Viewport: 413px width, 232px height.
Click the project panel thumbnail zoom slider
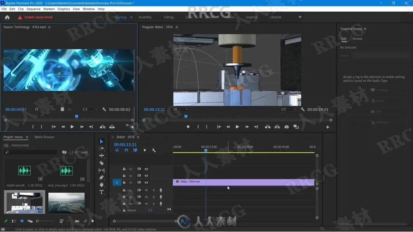tap(37, 221)
